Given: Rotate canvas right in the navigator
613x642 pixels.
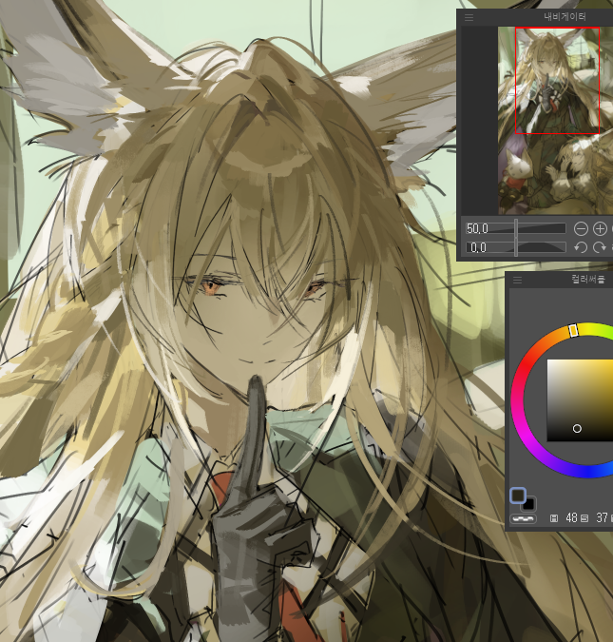Looking at the screenshot, I should (600, 247).
